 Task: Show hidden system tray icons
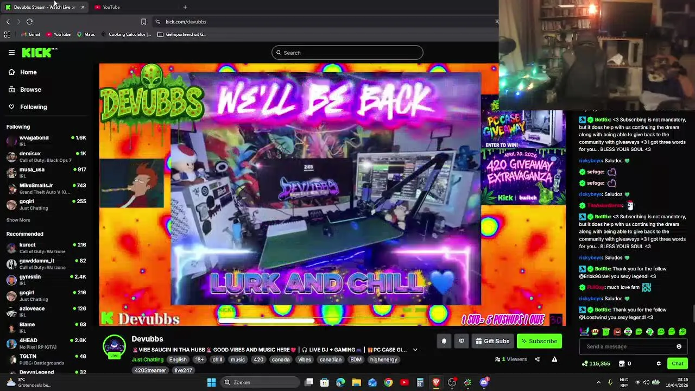[x=598, y=382]
